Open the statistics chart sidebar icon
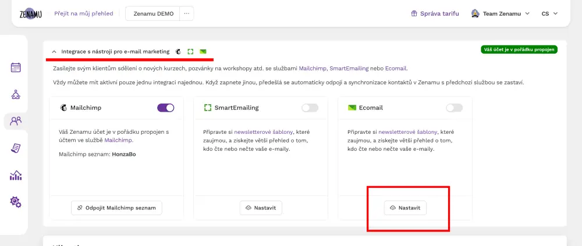Image resolution: width=582 pixels, height=246 pixels. click(x=16, y=175)
